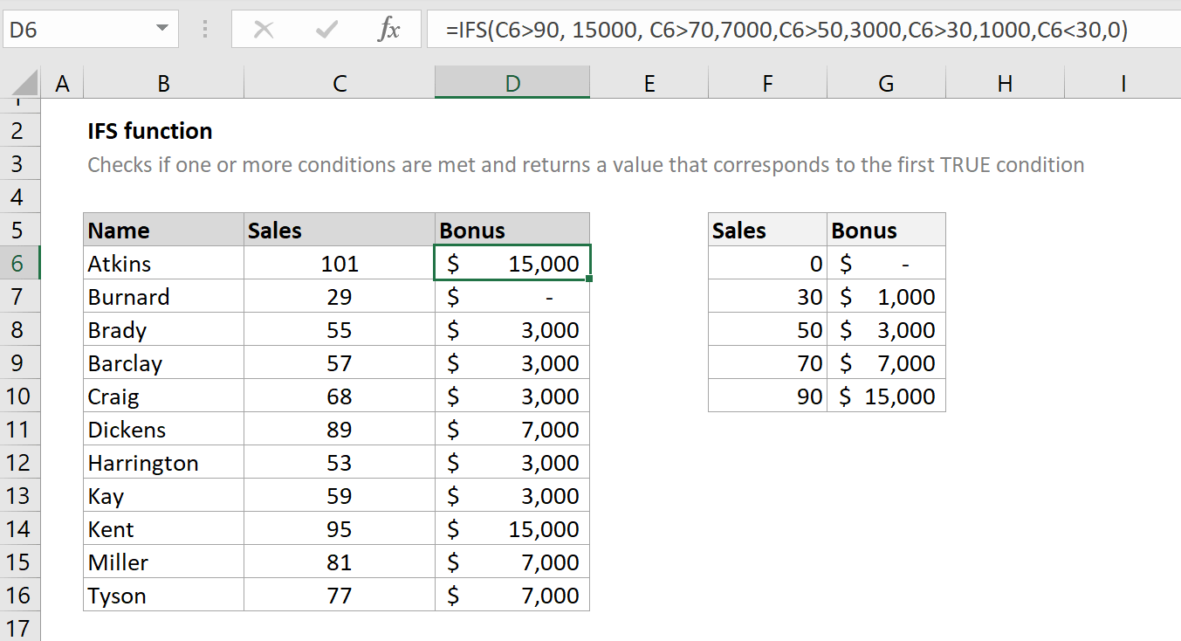This screenshot has width=1181, height=641.
Task: Select the cell containing 'Tyson'
Action: [163, 596]
